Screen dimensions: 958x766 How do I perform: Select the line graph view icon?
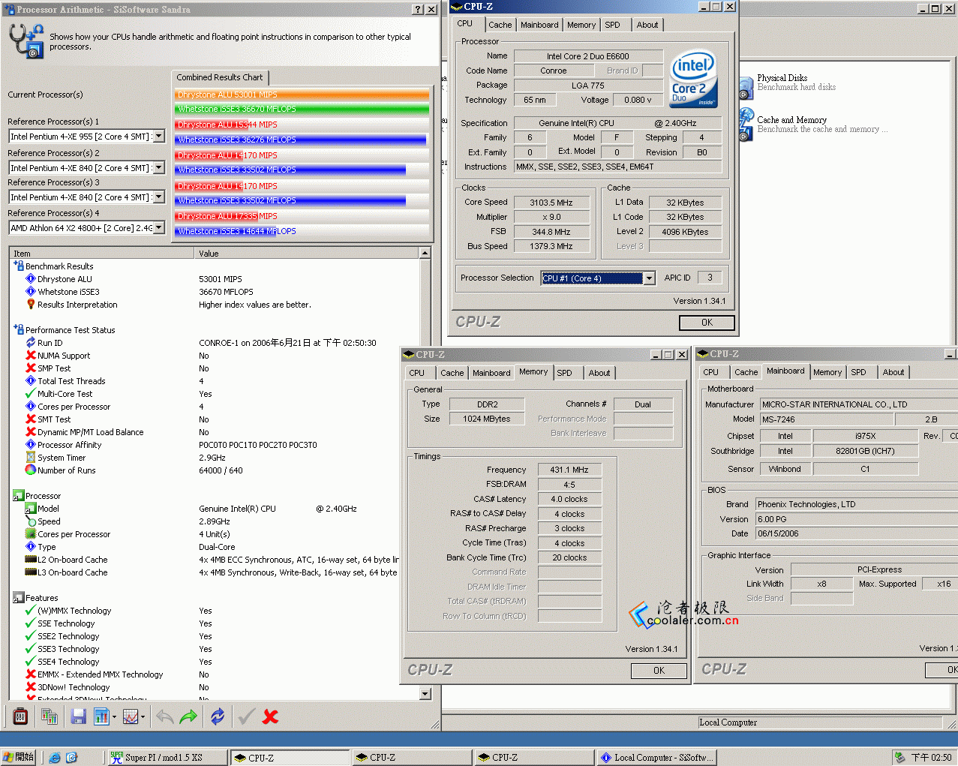(131, 716)
